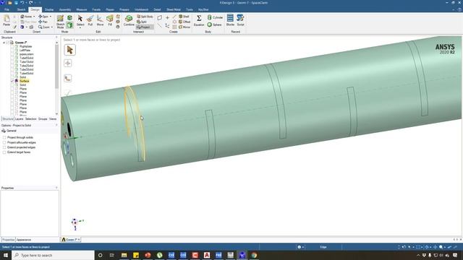The image size is (463, 260).
Task: Click the structure tree vertical scrollbar
Action: 56,66
